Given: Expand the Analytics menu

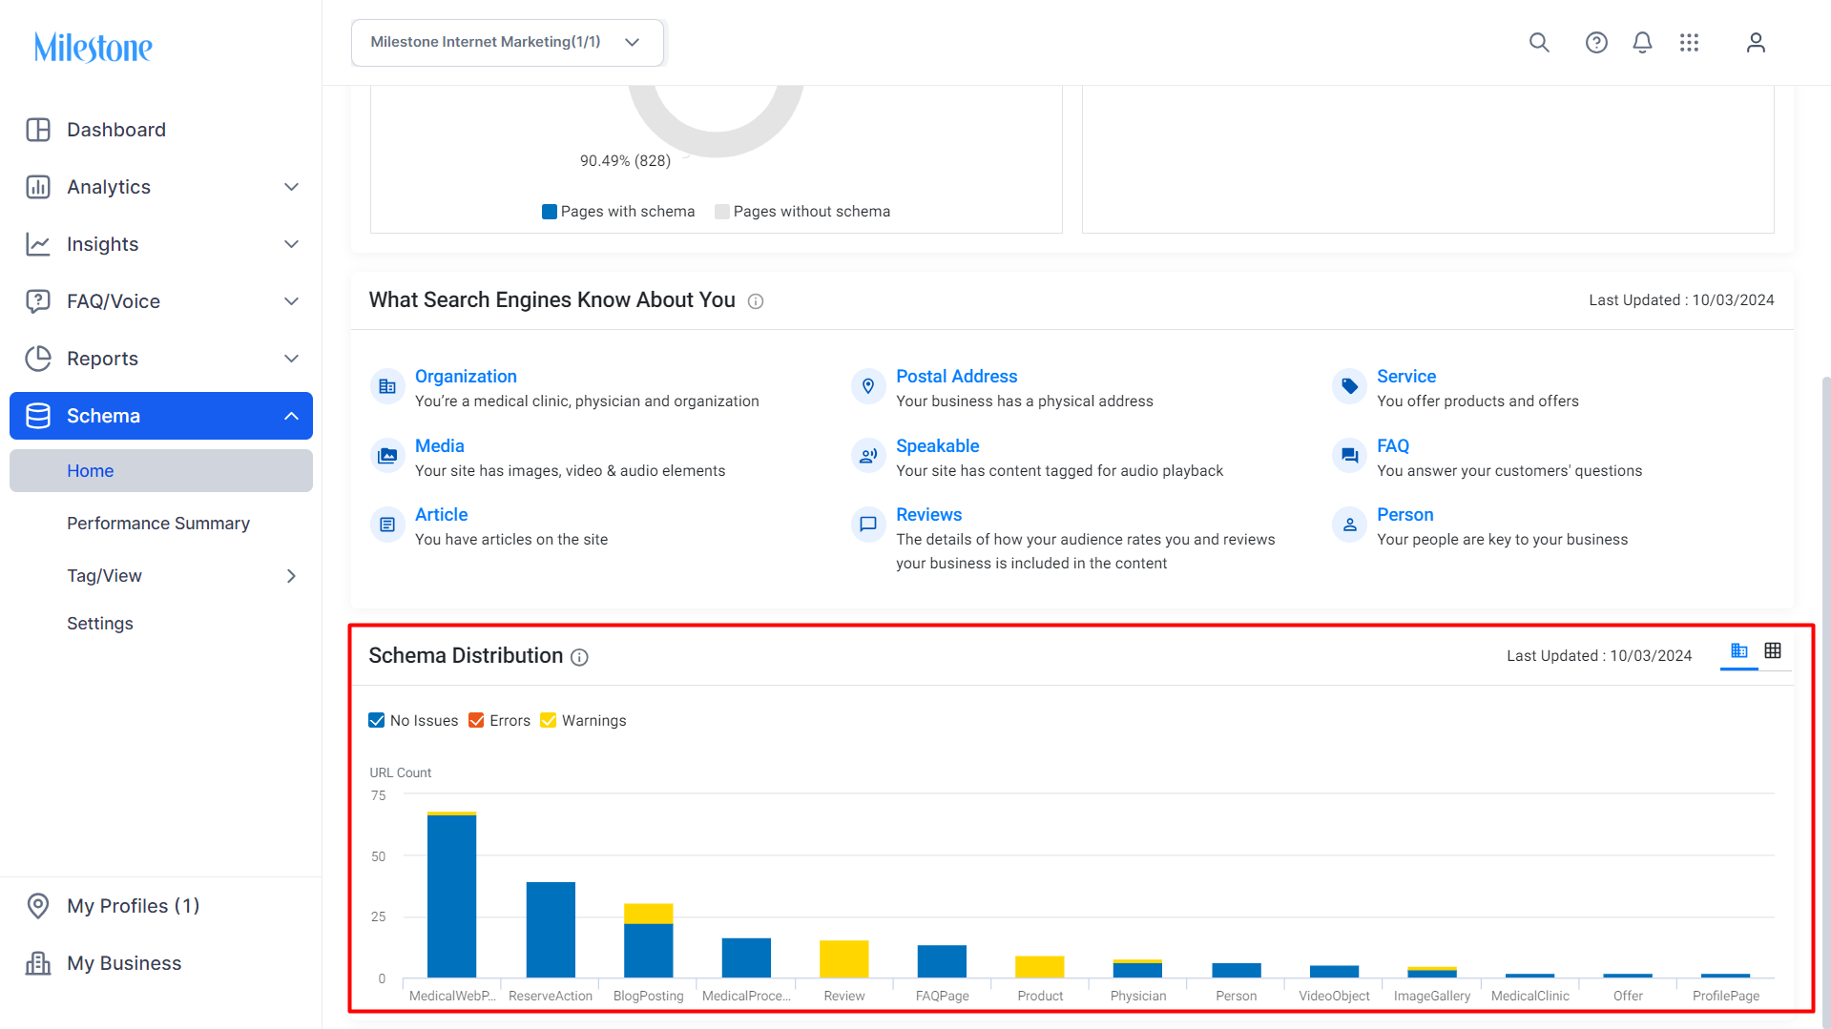Looking at the screenshot, I should click(161, 187).
